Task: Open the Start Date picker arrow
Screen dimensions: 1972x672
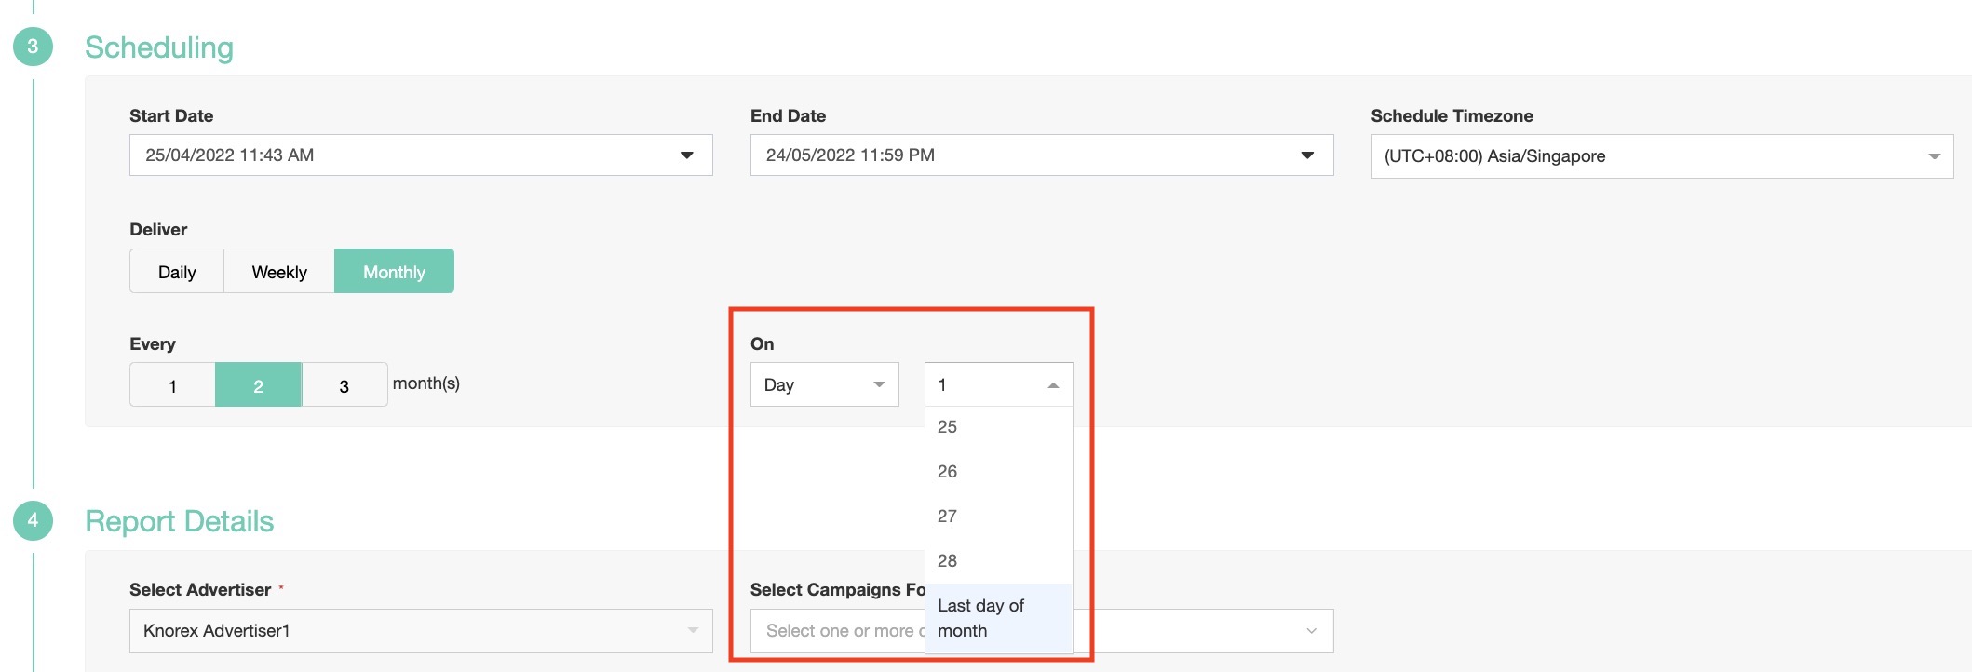Action: tap(686, 155)
